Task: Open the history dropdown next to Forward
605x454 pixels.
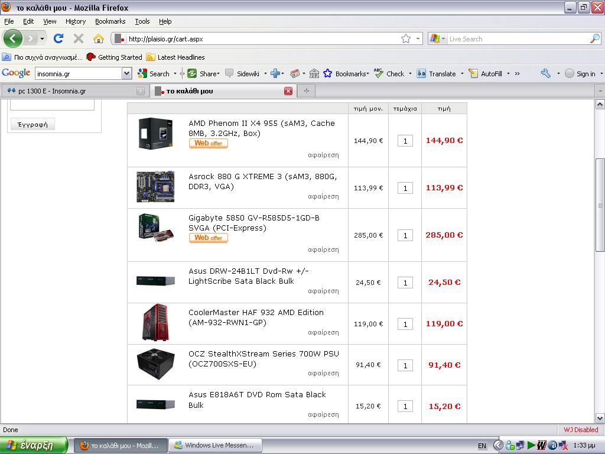Action: (42, 38)
